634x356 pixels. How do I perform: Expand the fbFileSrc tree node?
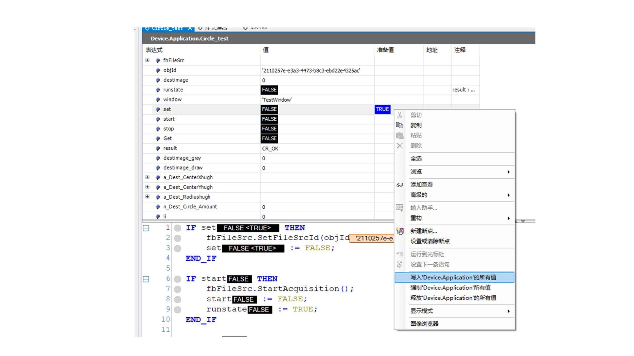tap(147, 60)
